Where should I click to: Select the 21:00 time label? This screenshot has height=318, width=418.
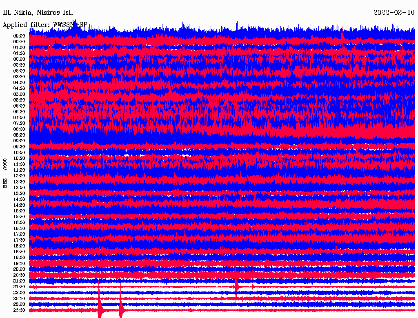coord(19,281)
